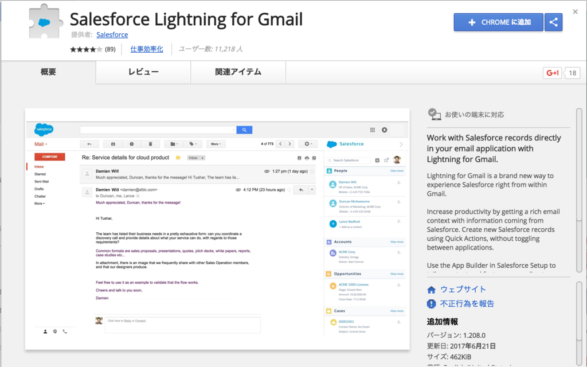Click the title 'Salesforce Lightning for Gmail'
The width and height of the screenshot is (587, 367).
[x=186, y=19]
